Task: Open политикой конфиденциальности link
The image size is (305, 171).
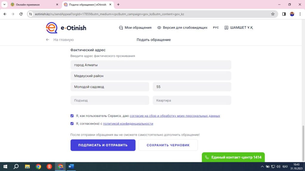Action: (x=128, y=123)
